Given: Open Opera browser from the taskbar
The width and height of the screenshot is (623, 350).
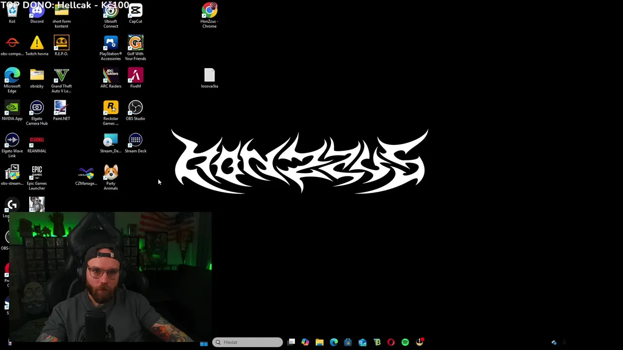Looking at the screenshot, I should (x=391, y=342).
